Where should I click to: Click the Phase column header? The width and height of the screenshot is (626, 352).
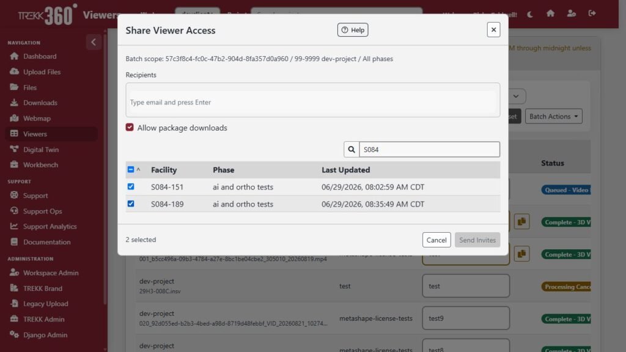click(x=224, y=170)
